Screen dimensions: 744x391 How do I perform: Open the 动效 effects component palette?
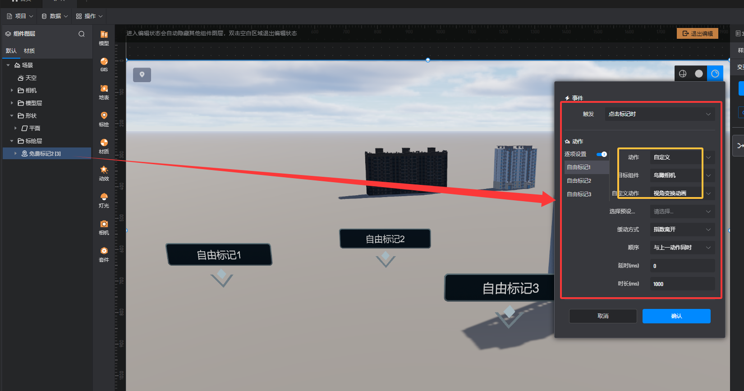(104, 174)
